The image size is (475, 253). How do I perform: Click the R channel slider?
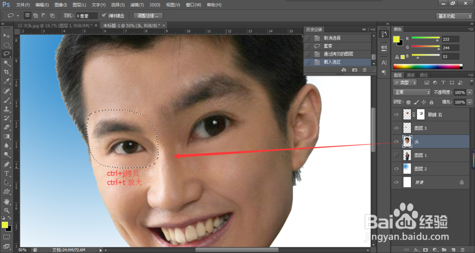[425, 38]
